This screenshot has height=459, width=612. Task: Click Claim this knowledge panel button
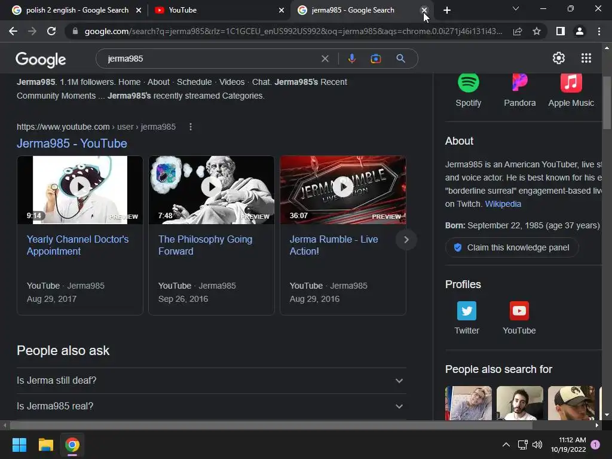(x=512, y=247)
